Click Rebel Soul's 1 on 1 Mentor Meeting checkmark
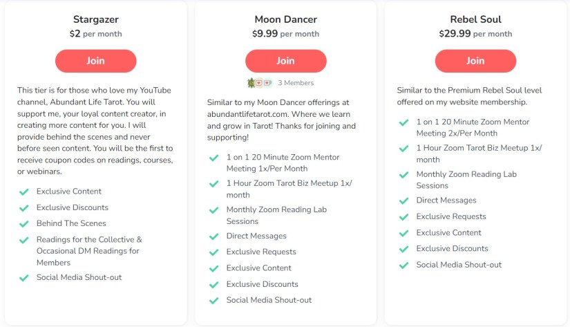 click(404, 122)
